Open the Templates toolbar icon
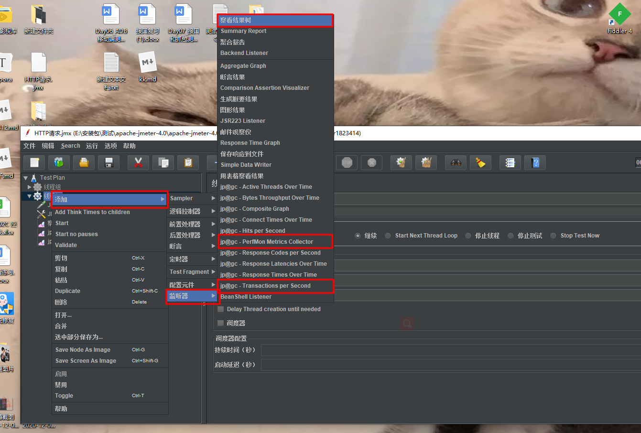The image size is (641, 433). [x=59, y=163]
